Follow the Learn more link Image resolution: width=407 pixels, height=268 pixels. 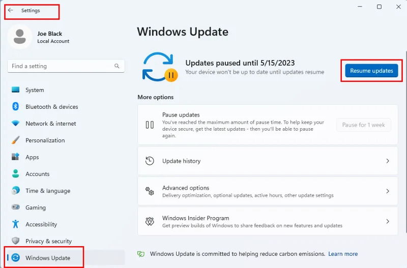pos(343,254)
